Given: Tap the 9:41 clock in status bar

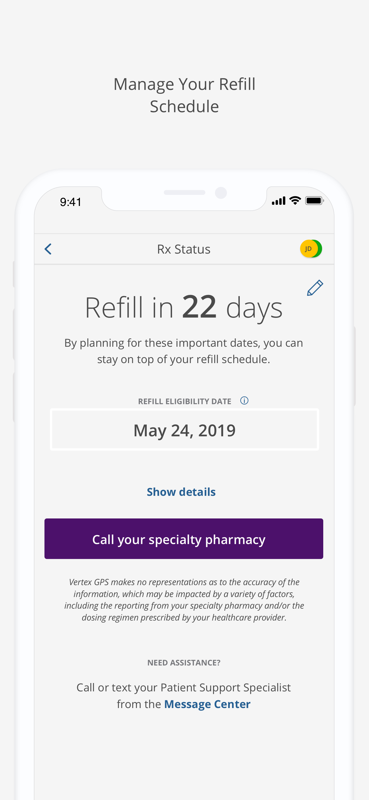Looking at the screenshot, I should tap(71, 202).
